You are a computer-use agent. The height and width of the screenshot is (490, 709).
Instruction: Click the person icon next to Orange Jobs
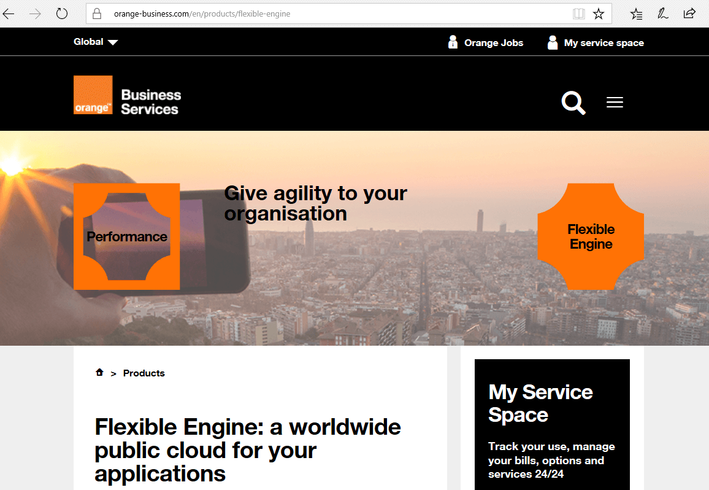point(453,42)
